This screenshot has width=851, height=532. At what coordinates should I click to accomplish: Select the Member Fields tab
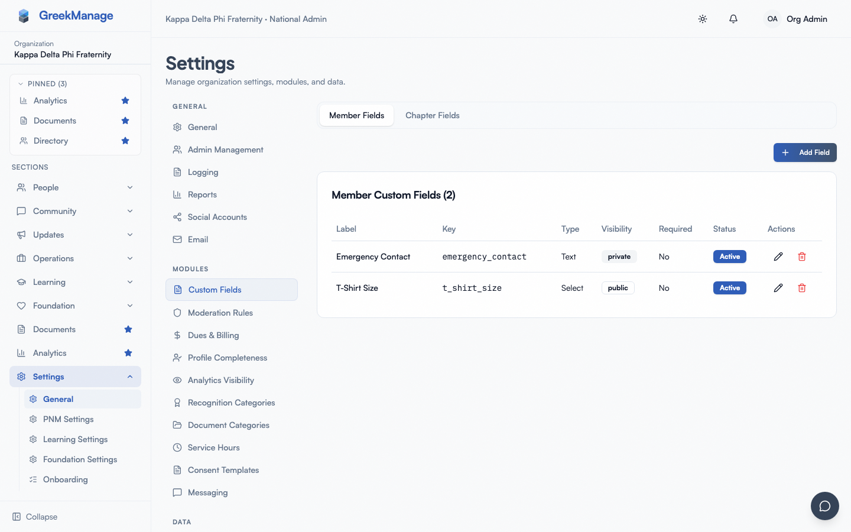[x=356, y=115]
